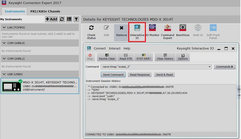241x139 pixels.
Task: Open the Commands flyout menu
Action: [x=225, y=67]
